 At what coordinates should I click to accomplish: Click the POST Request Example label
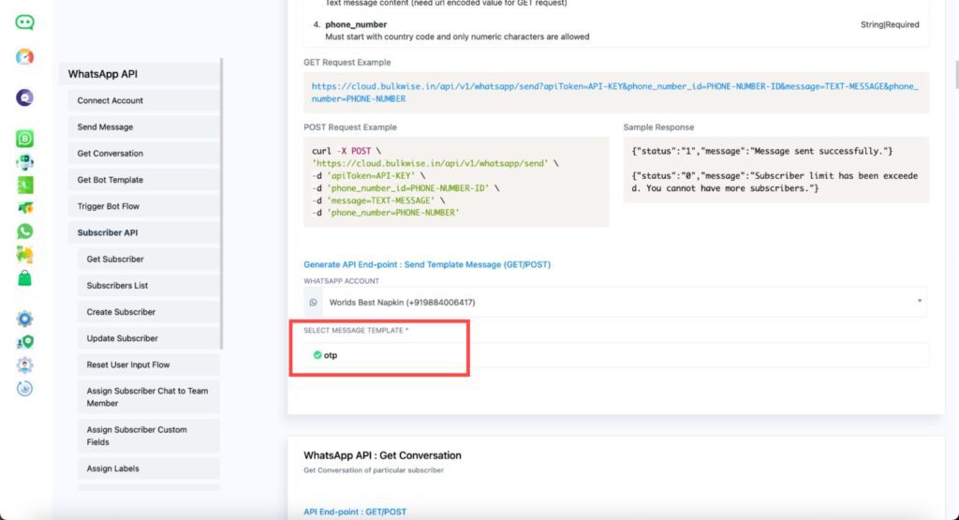pos(350,127)
